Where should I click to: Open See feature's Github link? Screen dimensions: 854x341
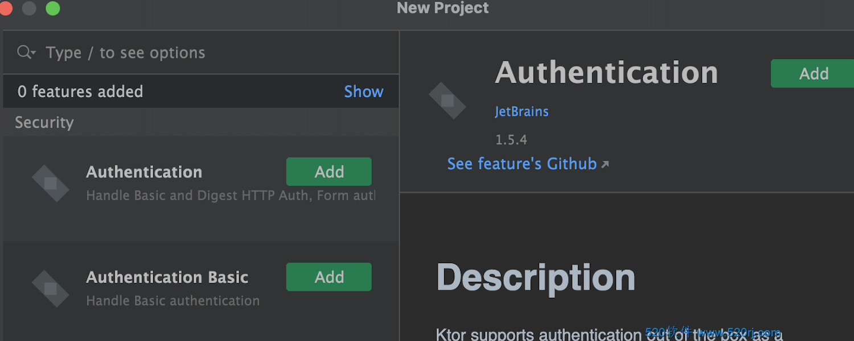522,164
